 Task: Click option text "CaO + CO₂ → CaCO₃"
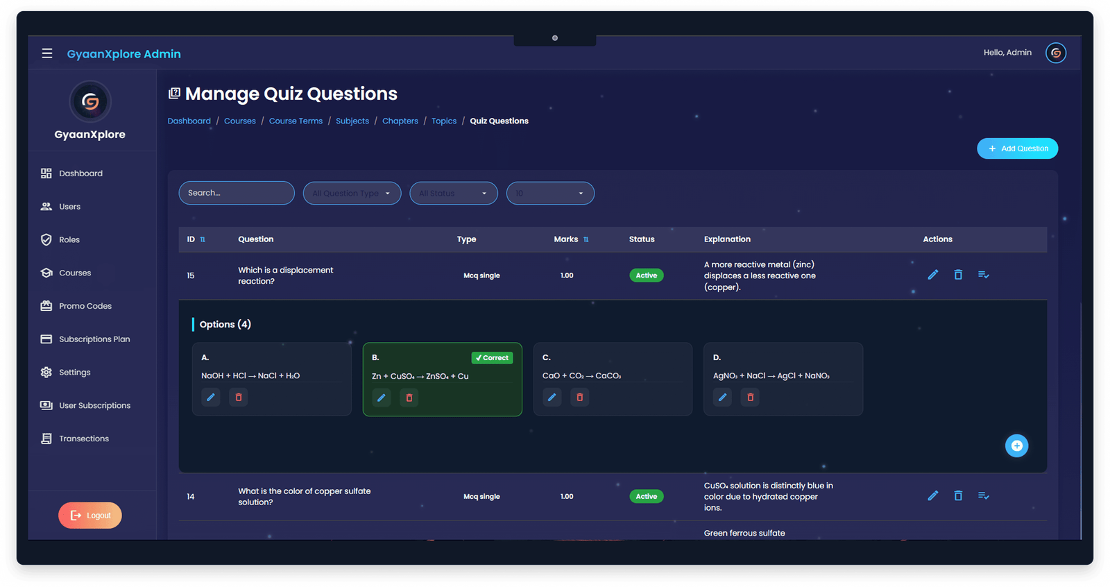pyautogui.click(x=581, y=376)
